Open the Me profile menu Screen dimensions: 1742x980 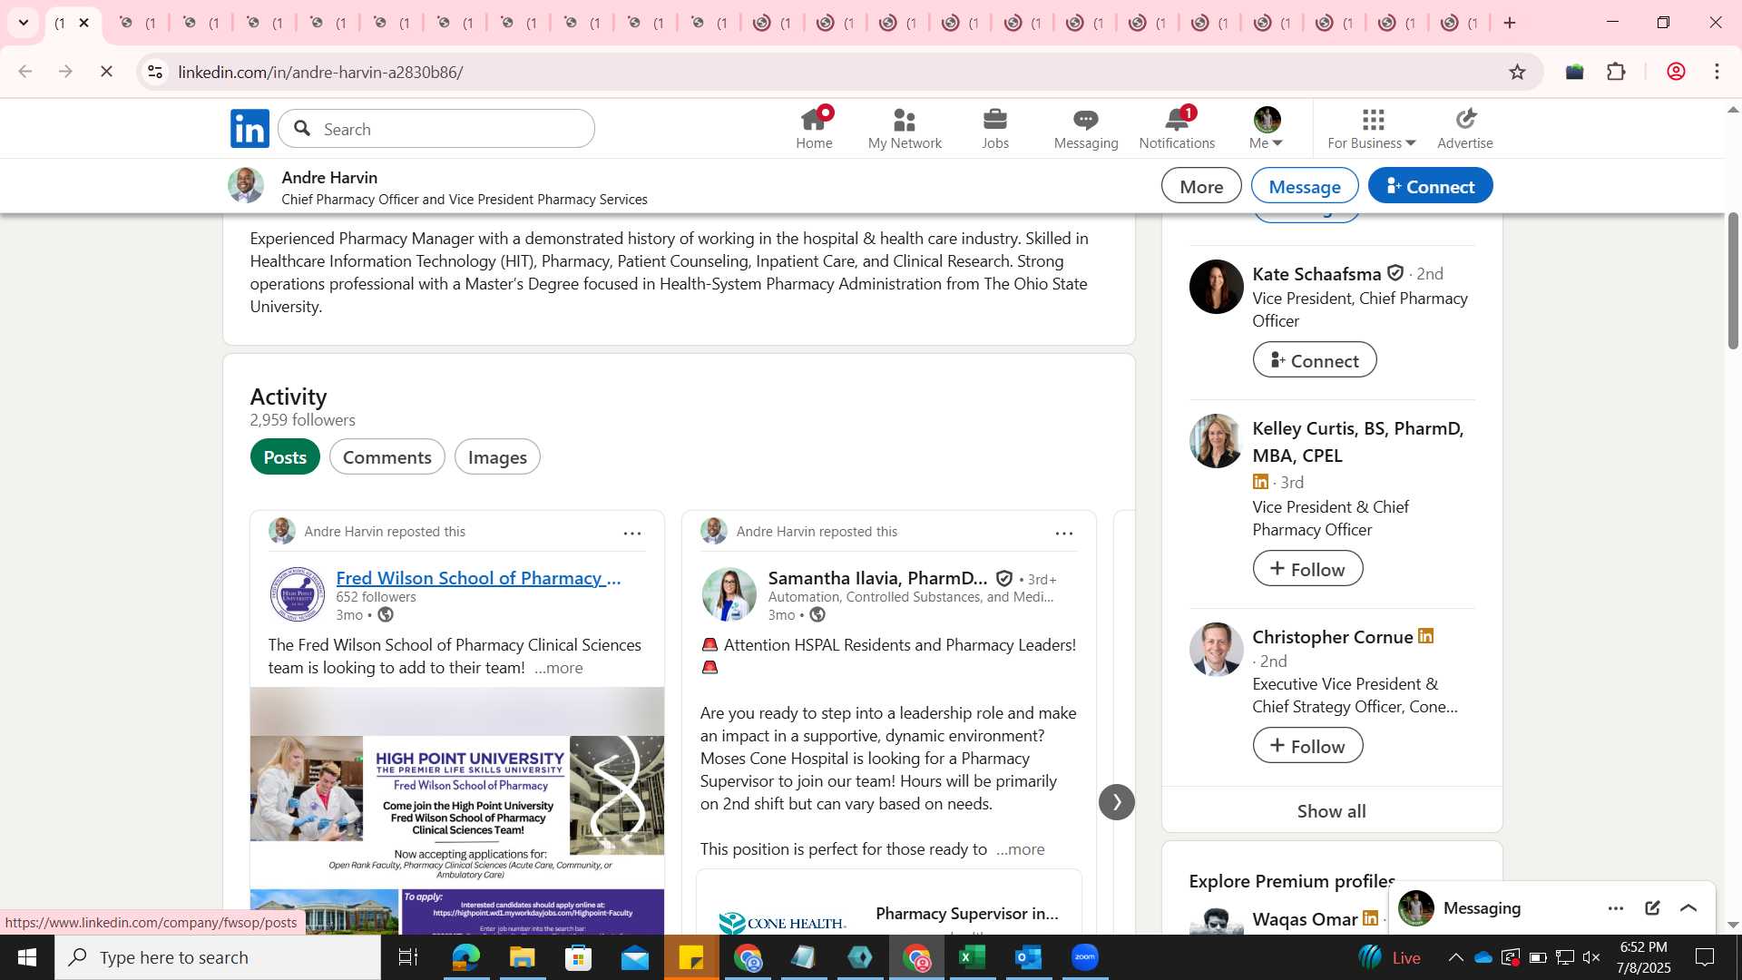tap(1267, 128)
